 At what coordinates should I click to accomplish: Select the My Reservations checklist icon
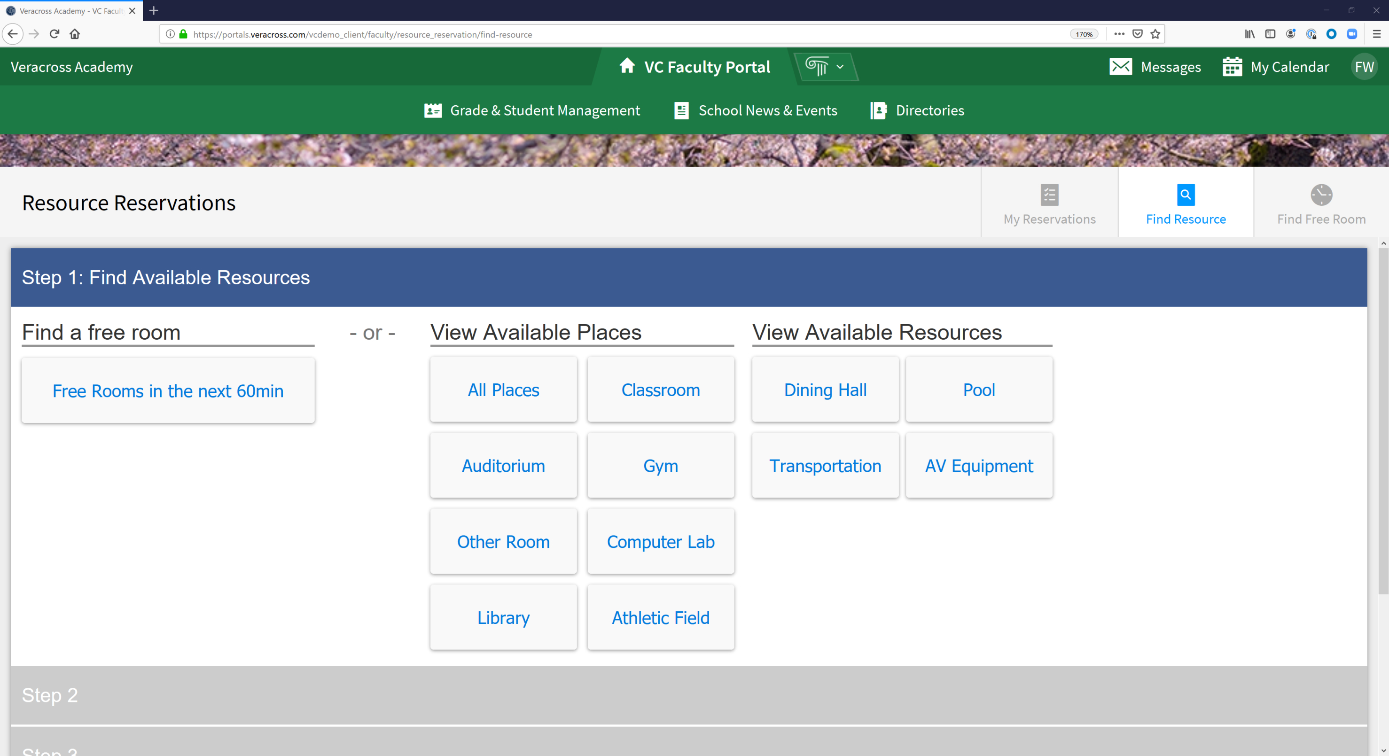1049,195
